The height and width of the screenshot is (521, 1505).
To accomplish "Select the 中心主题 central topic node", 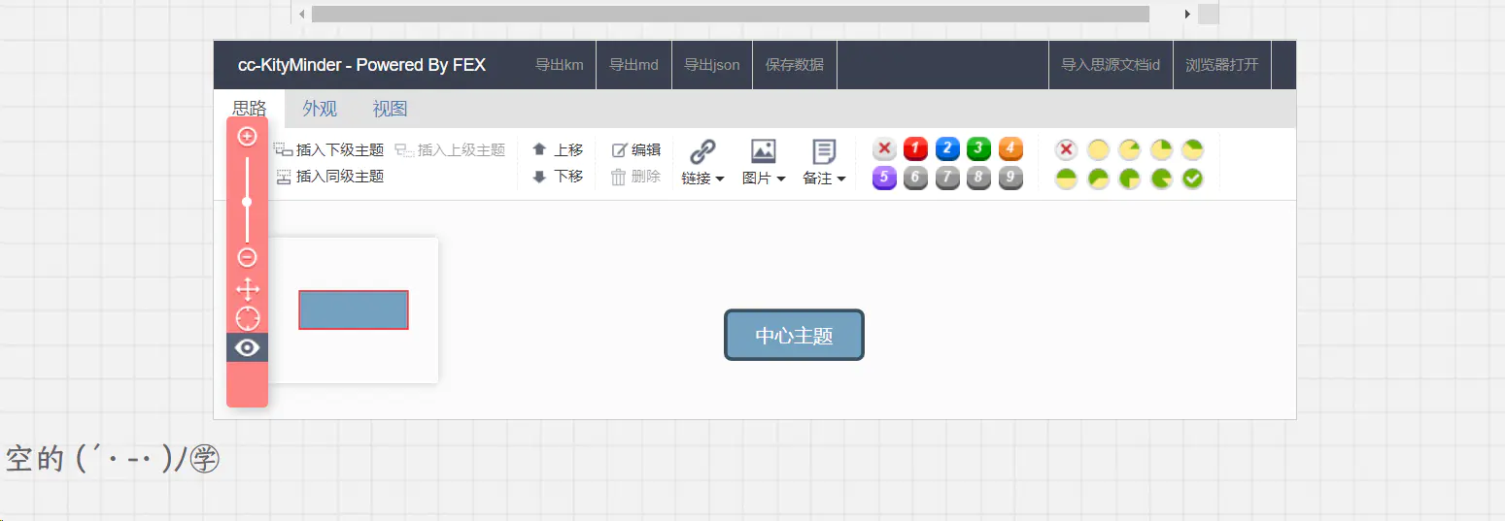I will (794, 335).
